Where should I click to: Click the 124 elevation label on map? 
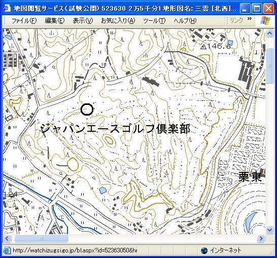tap(11, 194)
